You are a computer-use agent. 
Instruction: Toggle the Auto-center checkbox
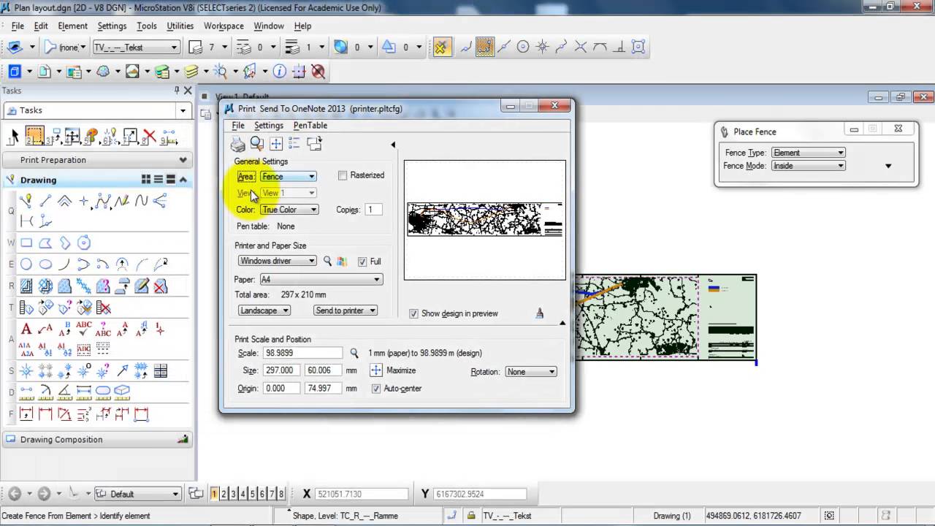tap(376, 389)
